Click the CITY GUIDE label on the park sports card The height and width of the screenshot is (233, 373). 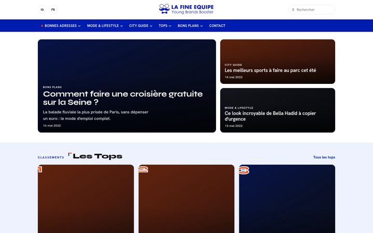[233, 65]
